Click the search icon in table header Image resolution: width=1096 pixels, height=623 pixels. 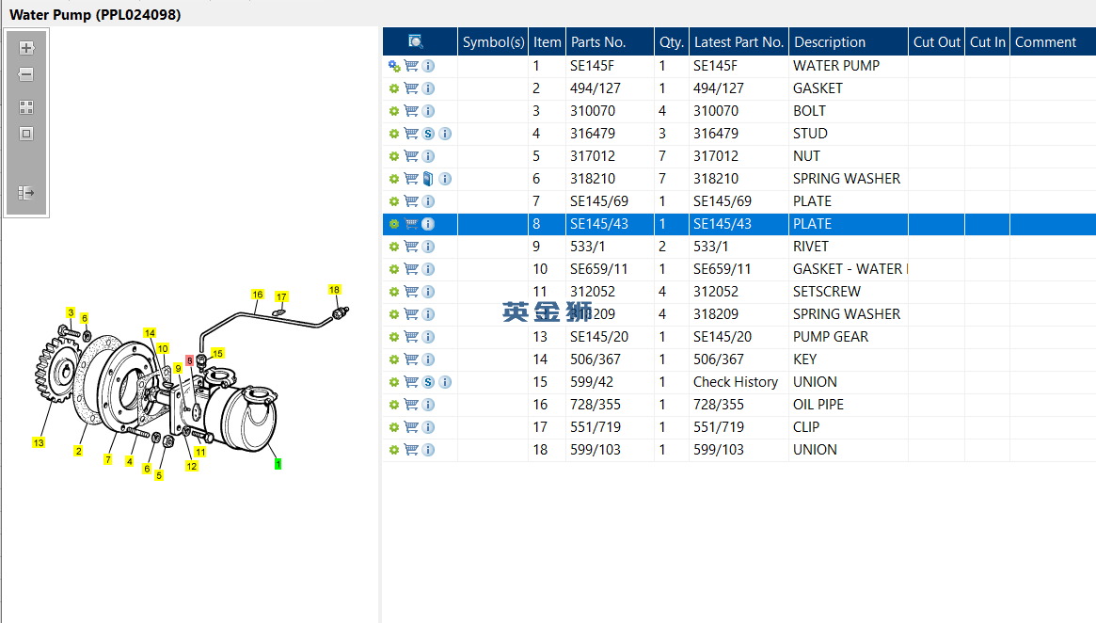pyautogui.click(x=416, y=42)
